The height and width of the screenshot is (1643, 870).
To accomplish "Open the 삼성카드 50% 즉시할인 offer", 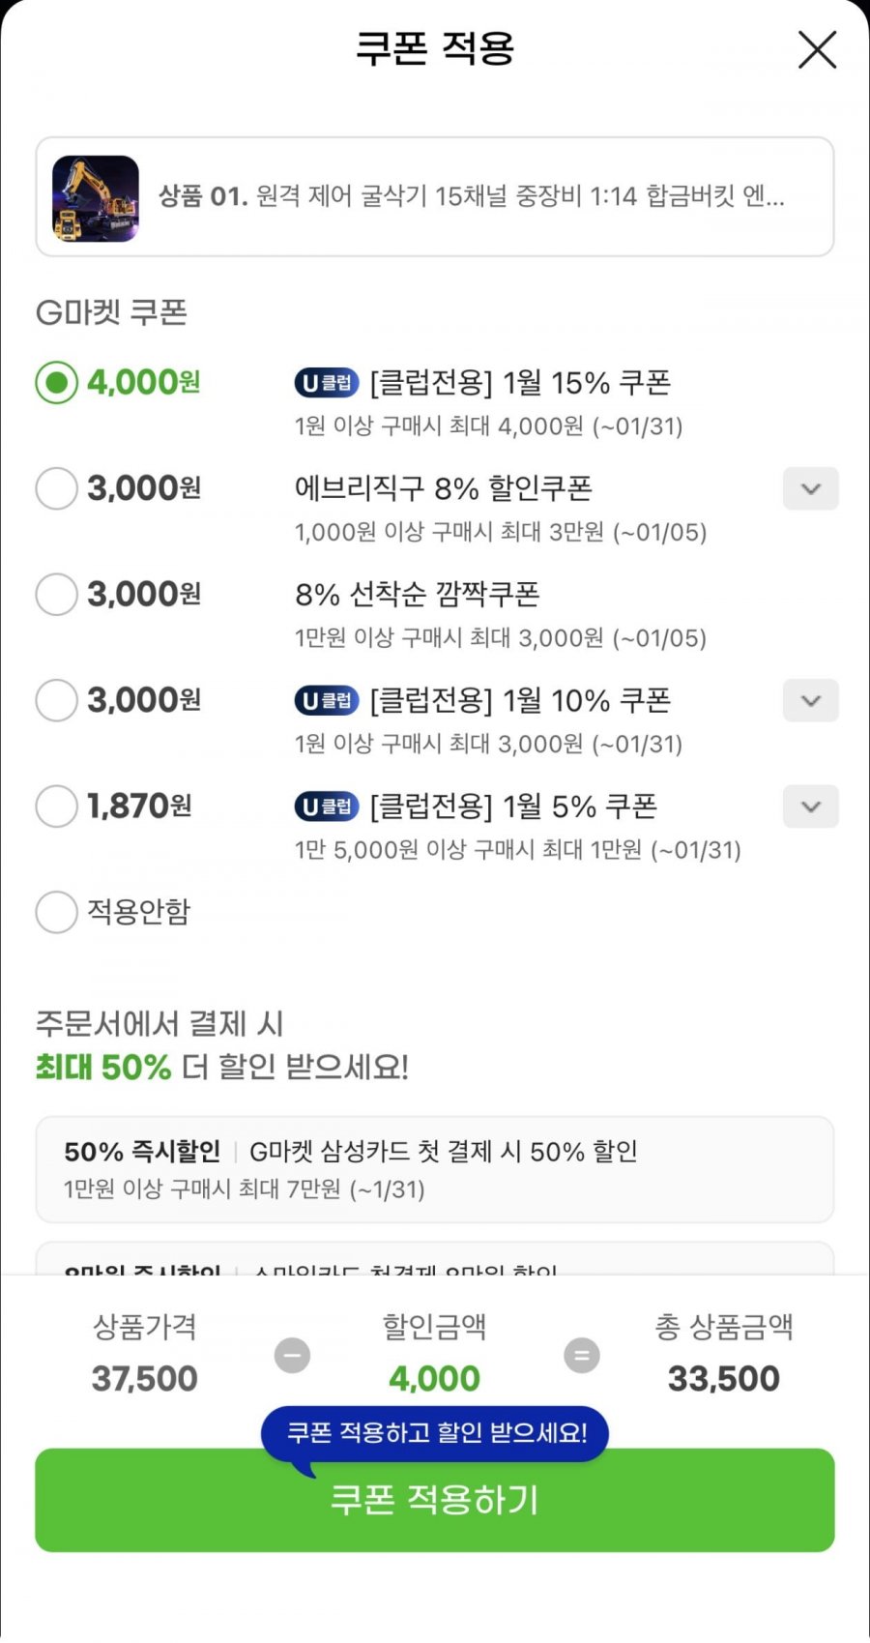I will (435, 1169).
